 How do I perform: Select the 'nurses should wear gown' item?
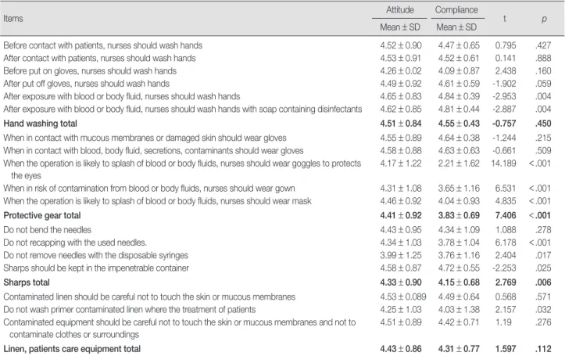pos(149,189)
